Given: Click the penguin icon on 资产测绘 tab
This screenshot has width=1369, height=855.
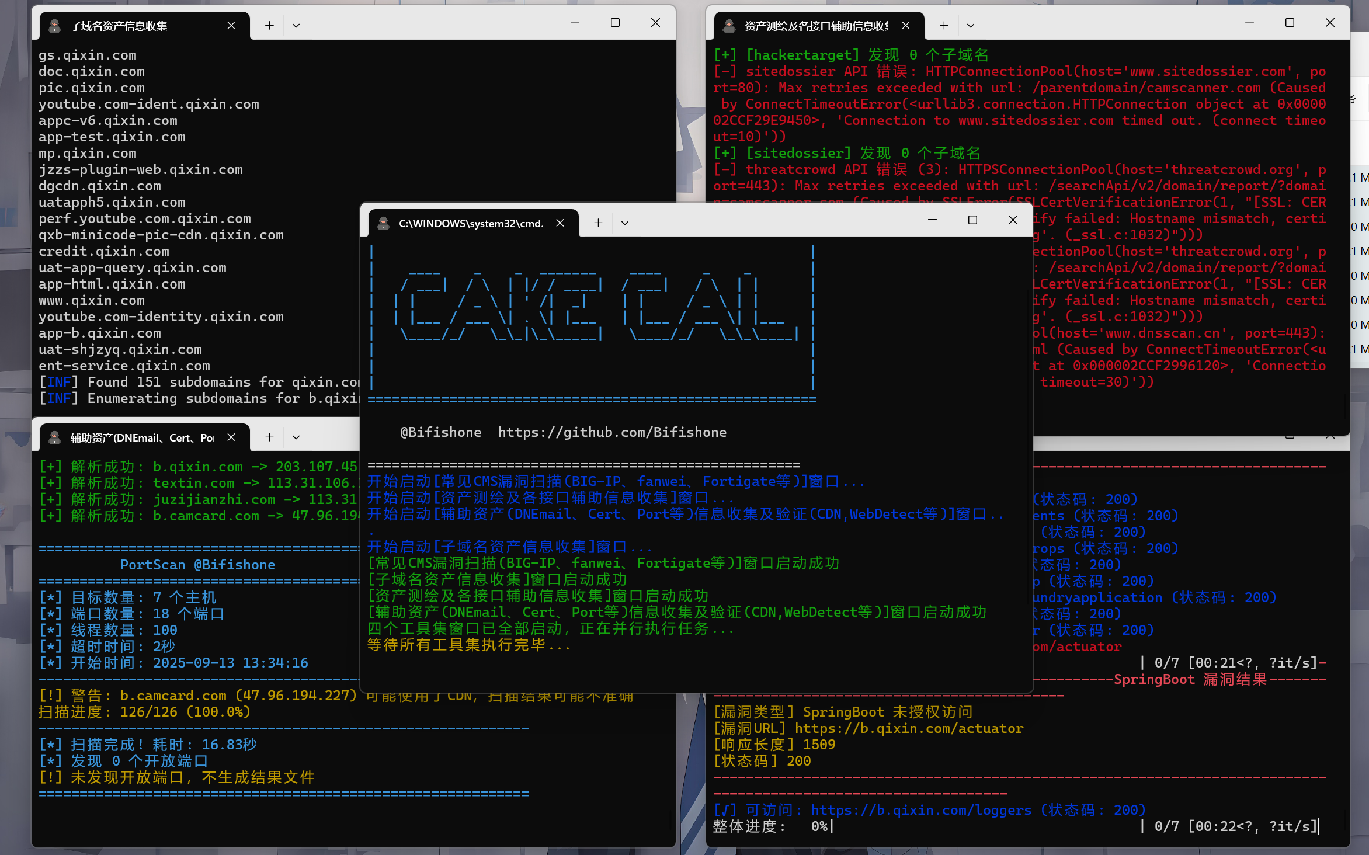Looking at the screenshot, I should (729, 26).
